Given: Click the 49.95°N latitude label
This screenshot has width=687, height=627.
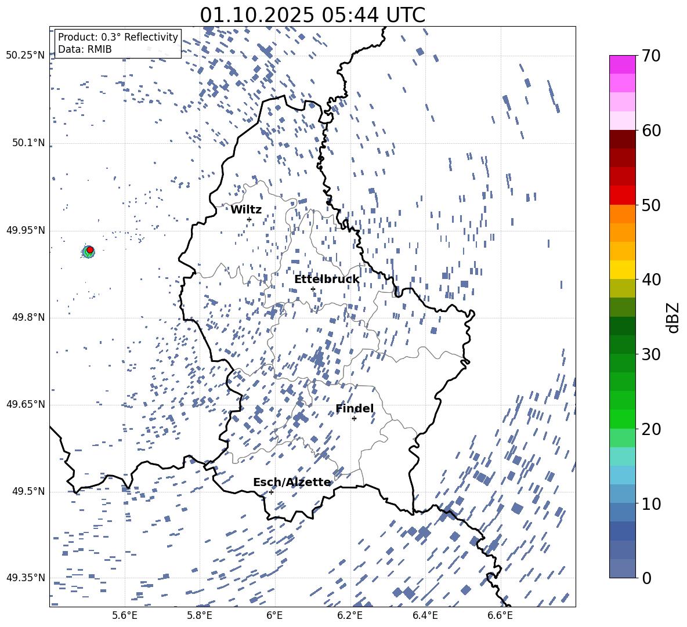Looking at the screenshot, I should click(26, 230).
